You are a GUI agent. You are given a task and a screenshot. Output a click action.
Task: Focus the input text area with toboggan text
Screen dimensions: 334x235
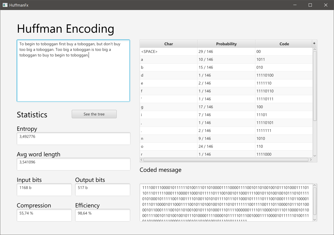[73, 71]
